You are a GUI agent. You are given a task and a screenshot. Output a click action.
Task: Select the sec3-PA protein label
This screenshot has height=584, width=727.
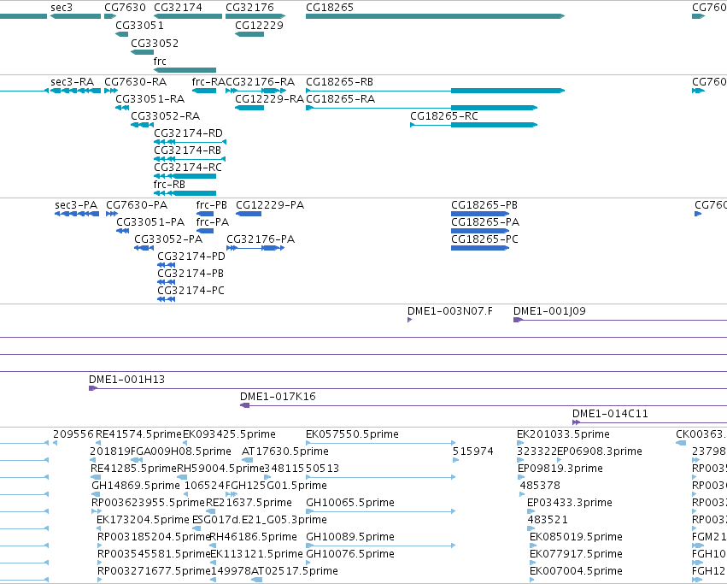click(76, 205)
